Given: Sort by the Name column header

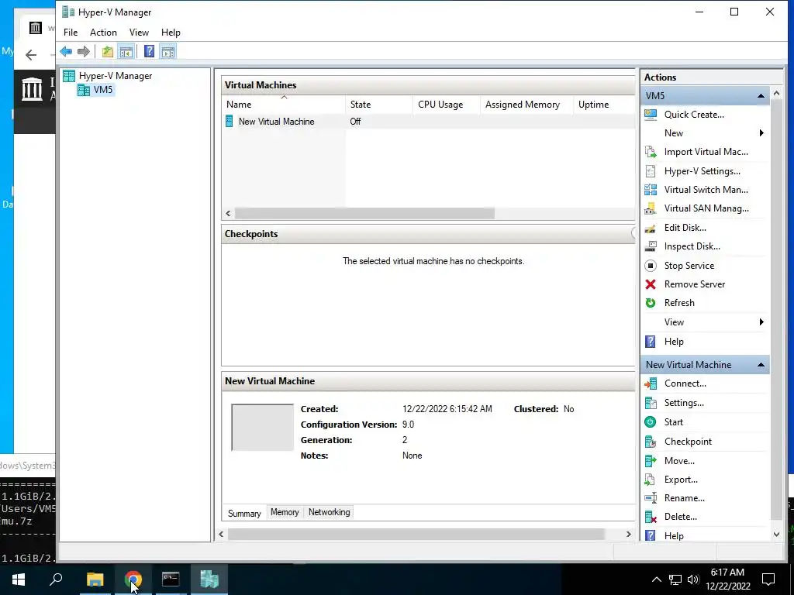Looking at the screenshot, I should pyautogui.click(x=284, y=105).
